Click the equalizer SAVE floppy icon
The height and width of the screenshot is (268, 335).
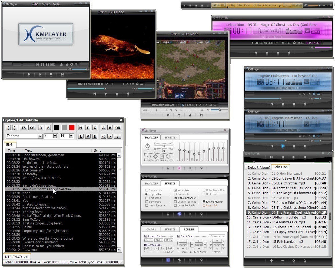162,157
